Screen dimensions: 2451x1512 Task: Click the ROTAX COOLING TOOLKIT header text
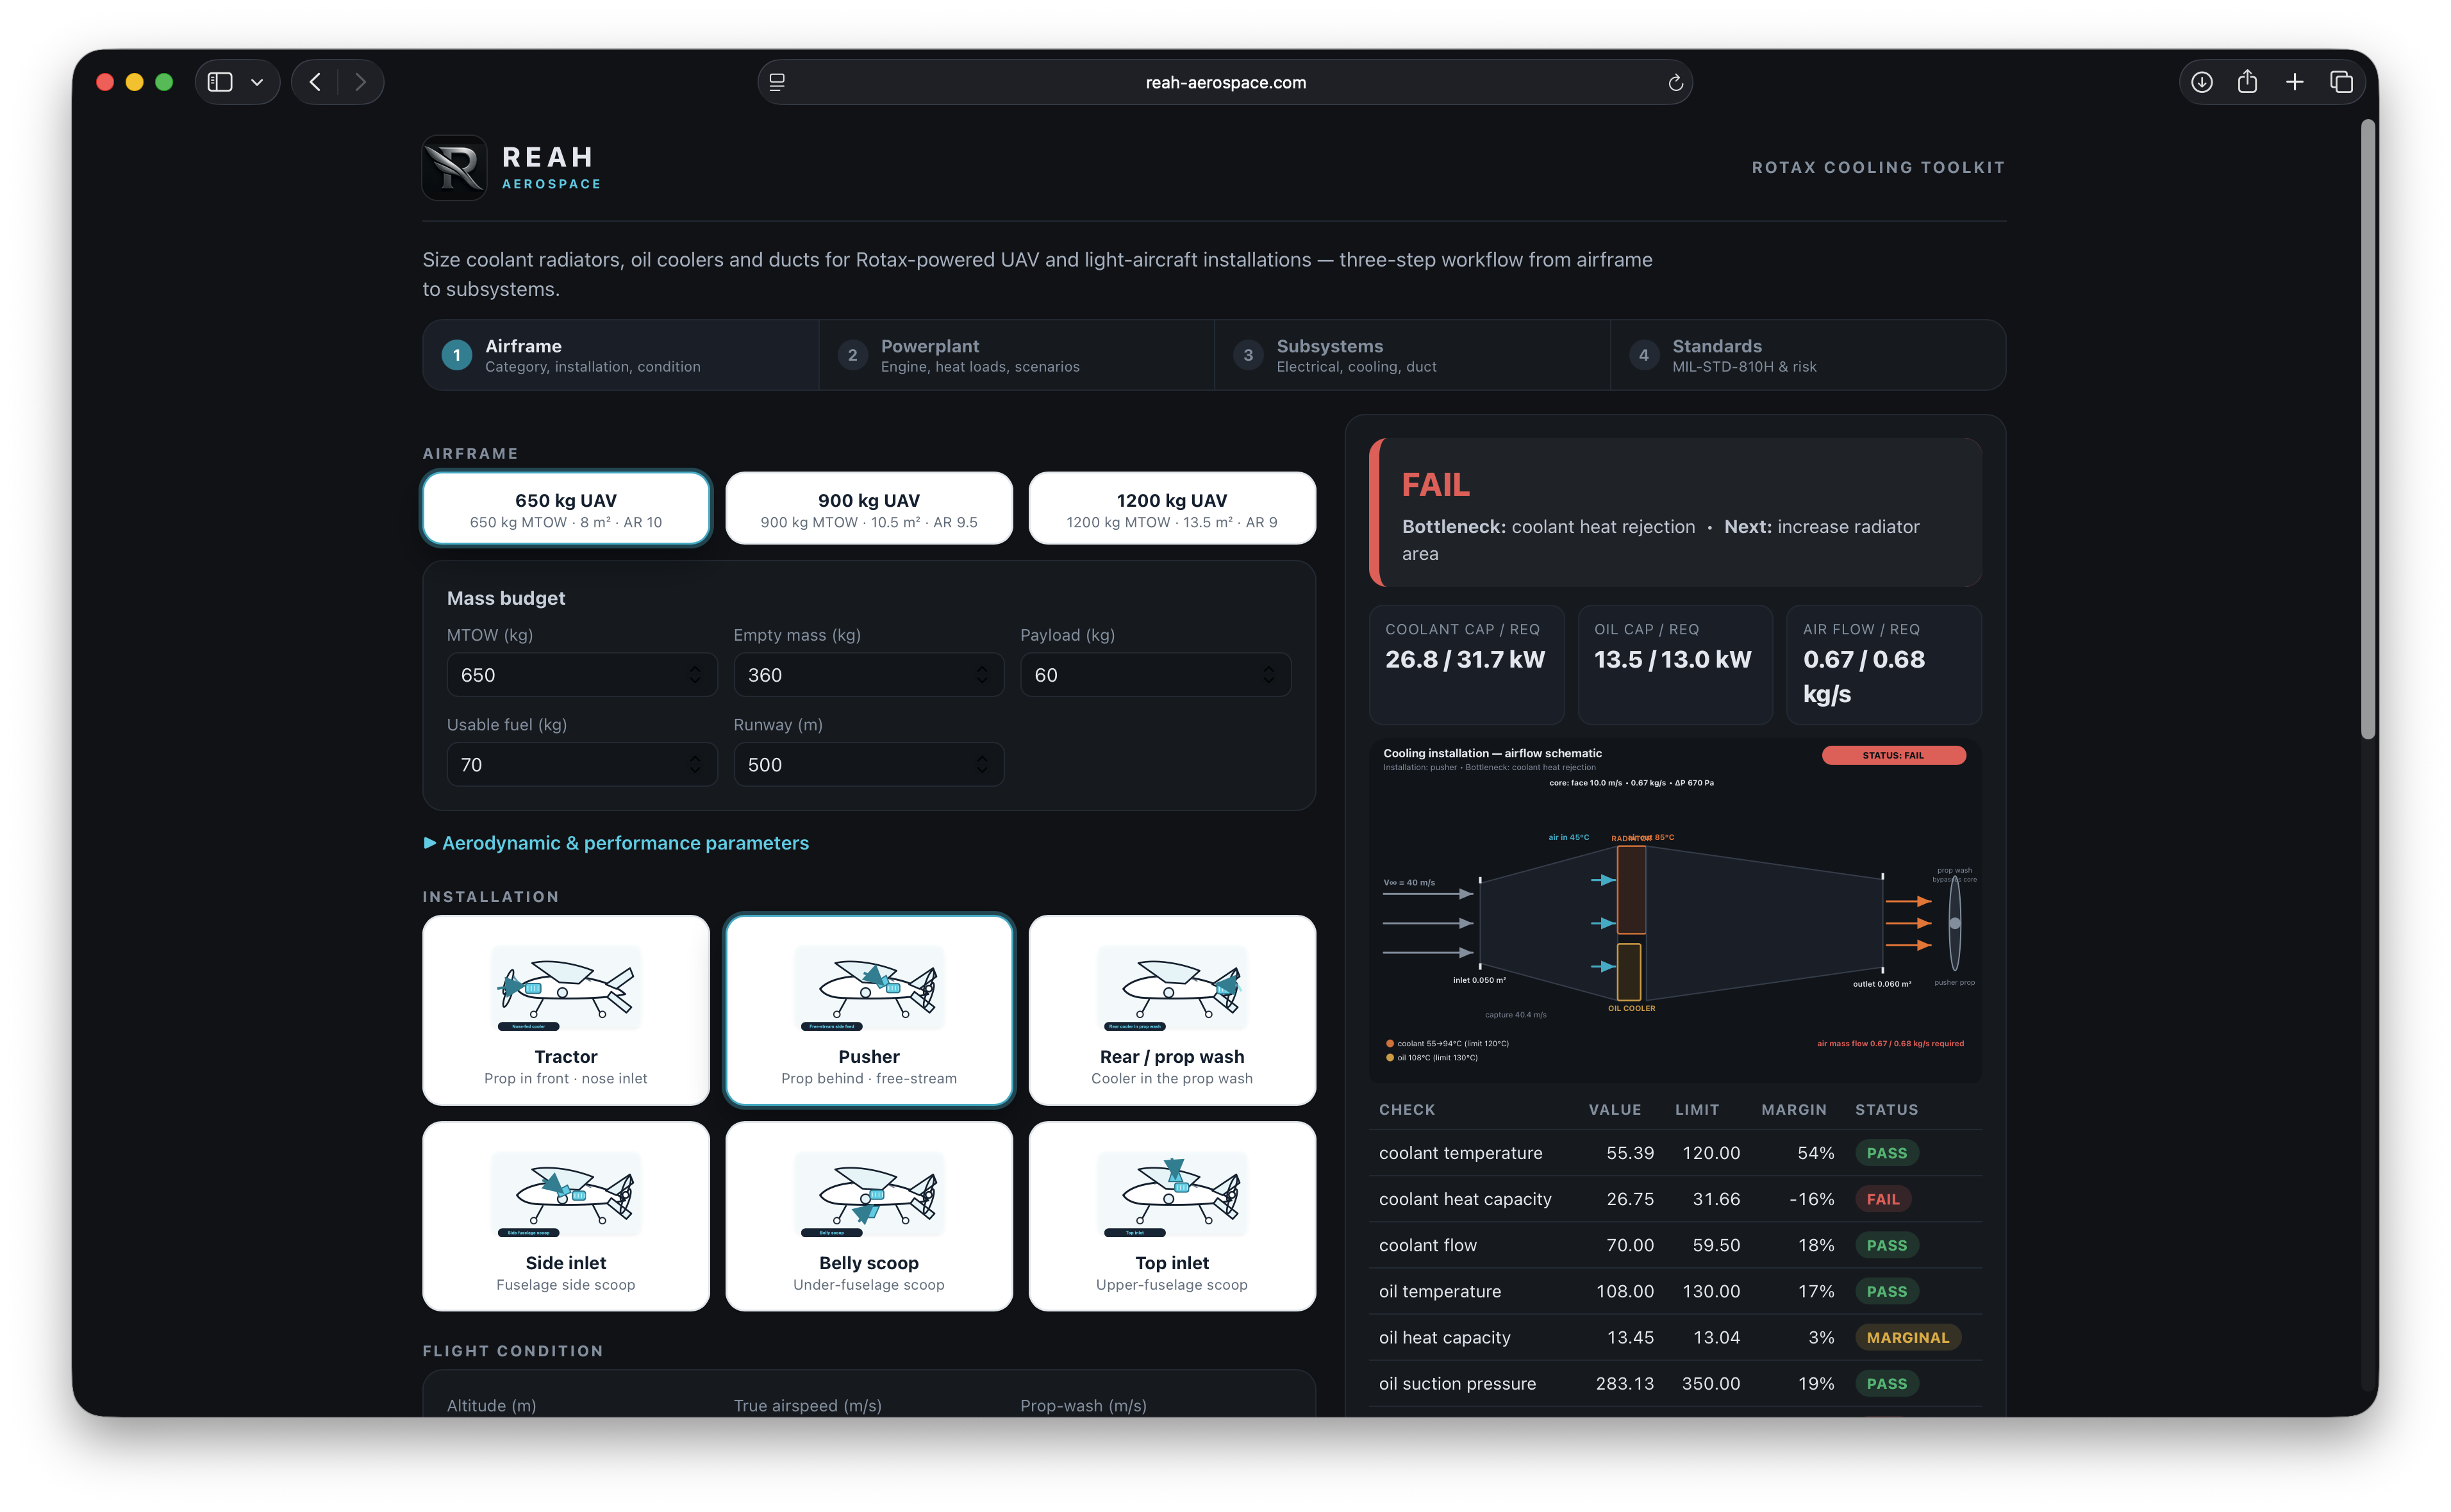[1878, 167]
